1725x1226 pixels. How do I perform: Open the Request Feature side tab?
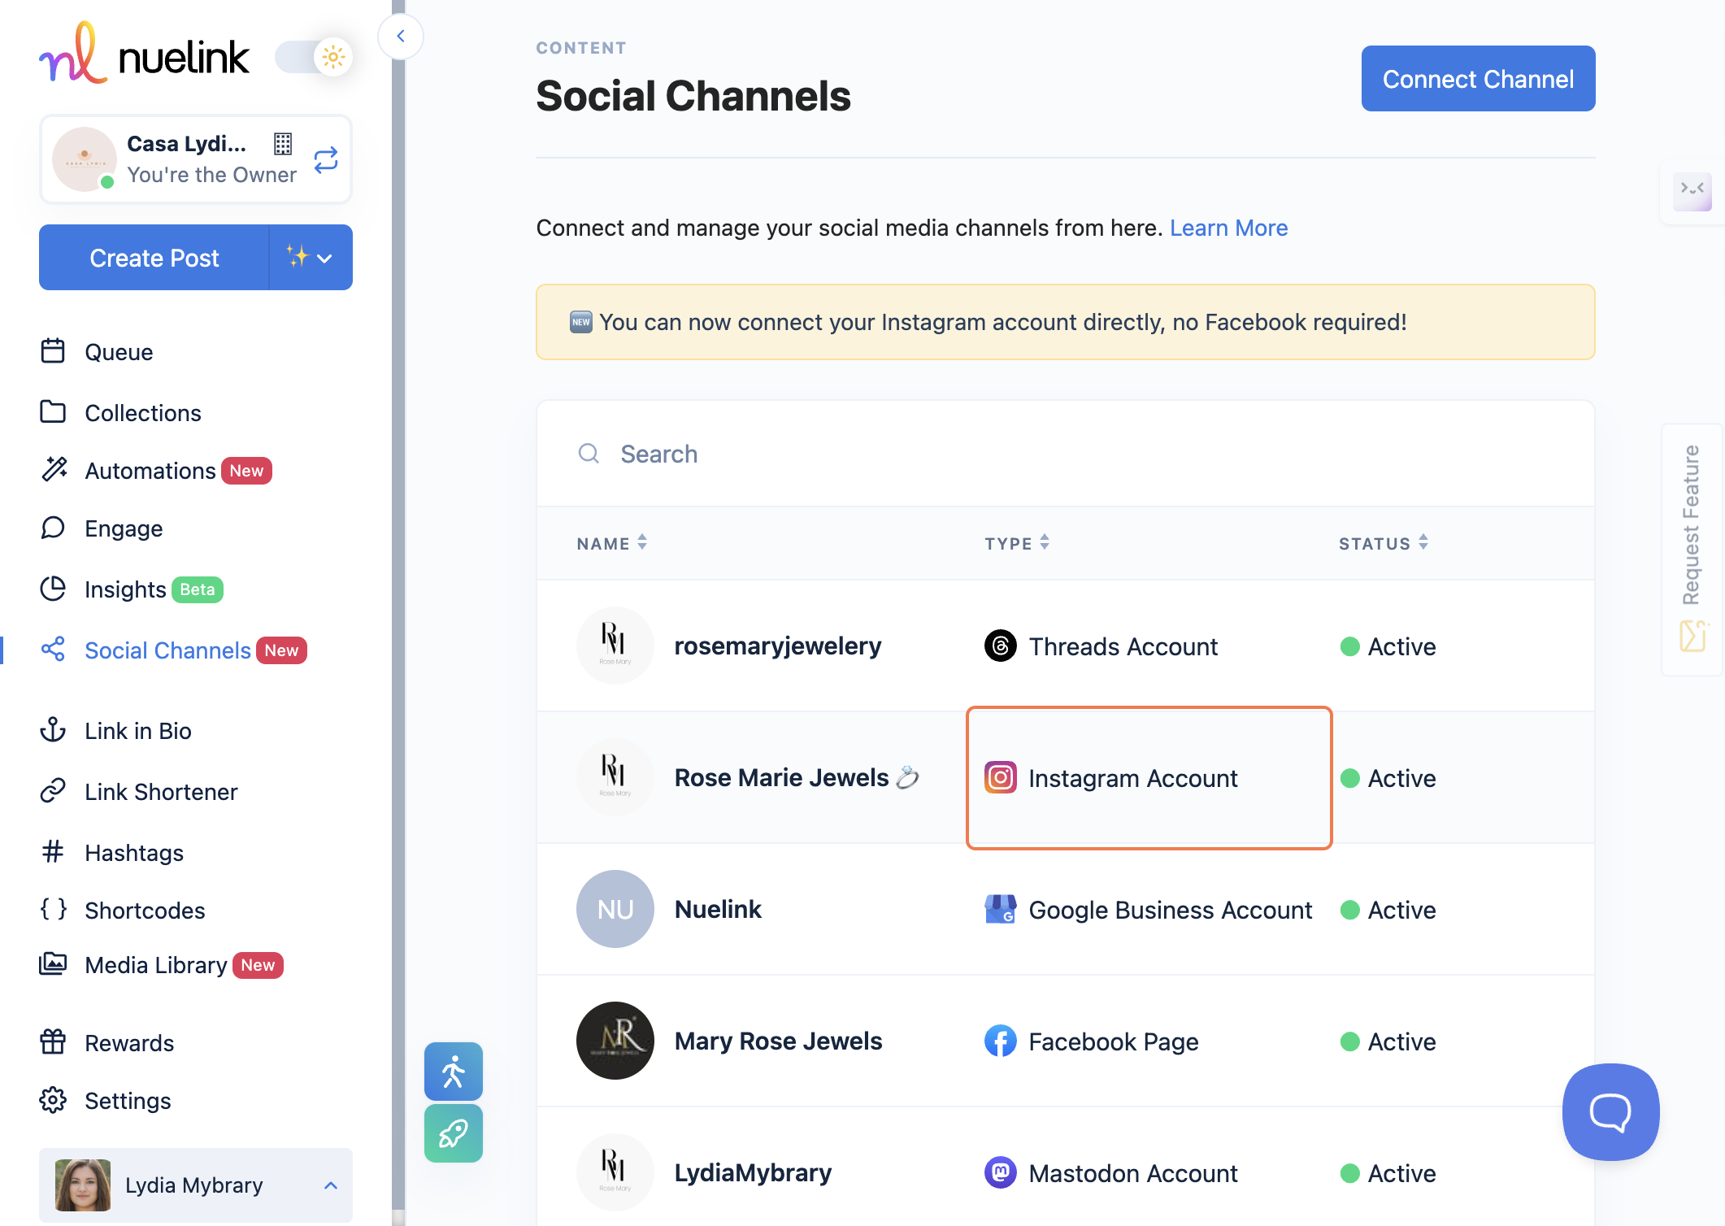1692,550
